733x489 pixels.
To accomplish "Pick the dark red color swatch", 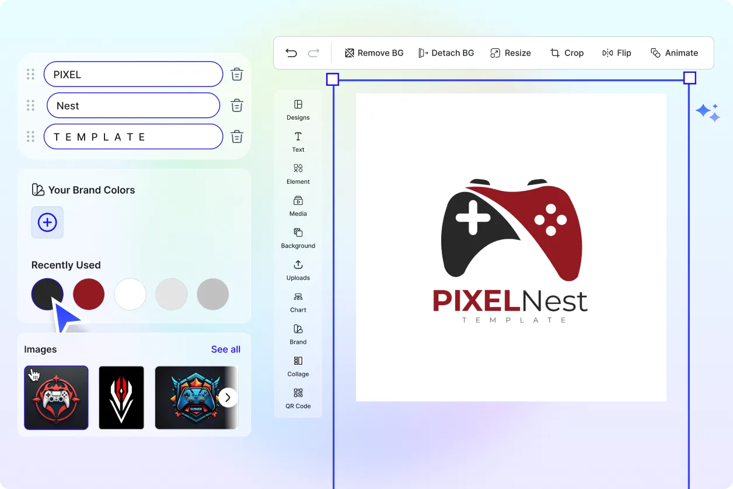I will (89, 294).
